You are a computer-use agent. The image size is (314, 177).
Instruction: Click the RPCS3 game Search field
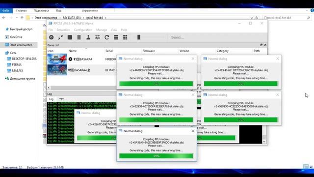point(217,37)
